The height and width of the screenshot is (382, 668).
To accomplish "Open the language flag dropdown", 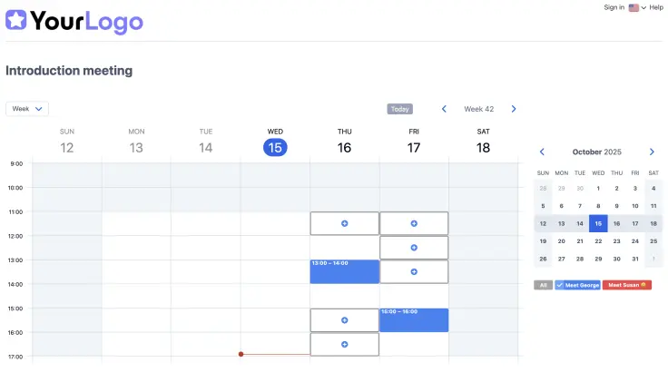I will pyautogui.click(x=637, y=7).
